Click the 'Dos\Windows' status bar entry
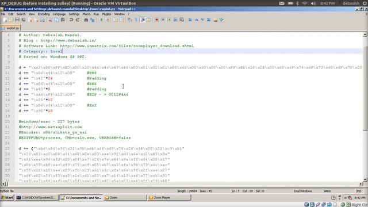 click(303, 191)
